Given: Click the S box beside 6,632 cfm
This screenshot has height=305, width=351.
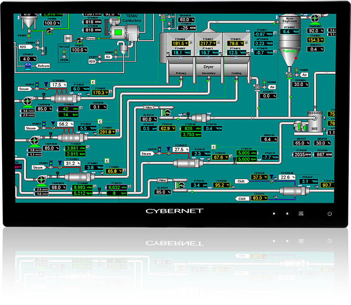Looking at the screenshot, I should coord(129,187).
